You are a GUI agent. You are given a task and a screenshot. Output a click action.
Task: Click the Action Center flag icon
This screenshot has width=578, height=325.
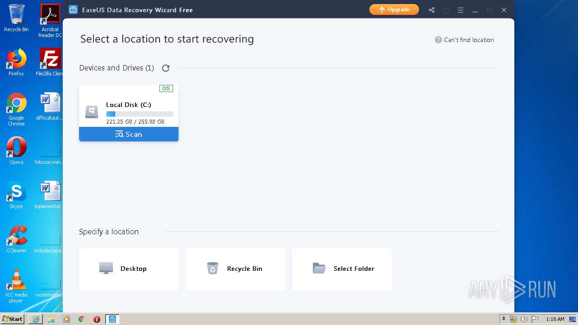(535, 319)
